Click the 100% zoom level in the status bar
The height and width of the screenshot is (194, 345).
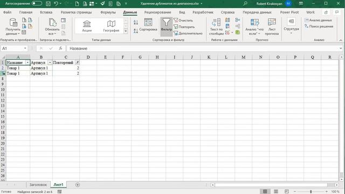[x=335, y=192]
